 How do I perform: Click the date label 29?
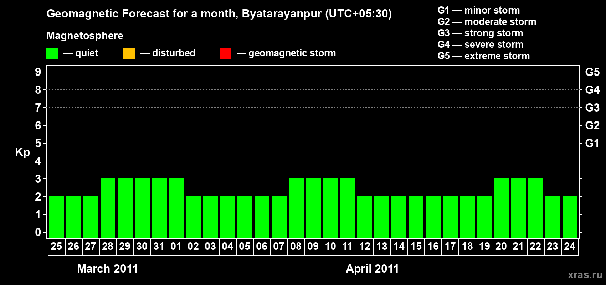(x=125, y=247)
